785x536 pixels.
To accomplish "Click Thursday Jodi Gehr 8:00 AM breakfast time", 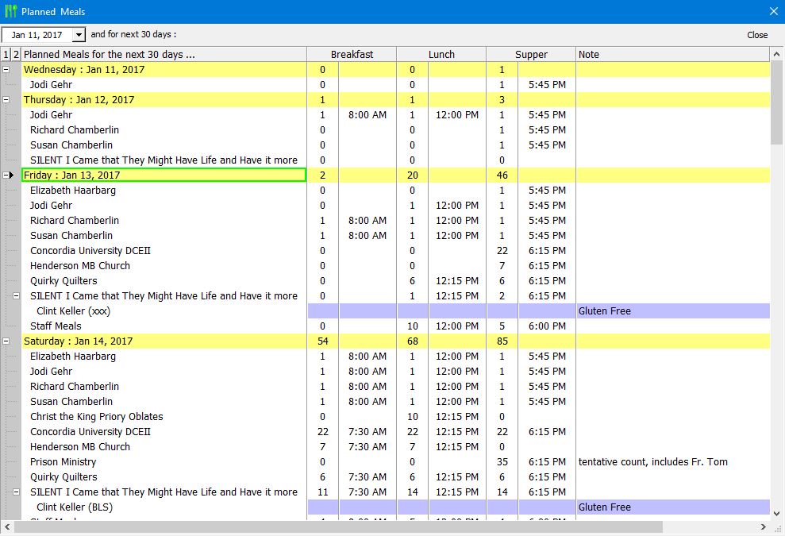I will tap(367, 114).
